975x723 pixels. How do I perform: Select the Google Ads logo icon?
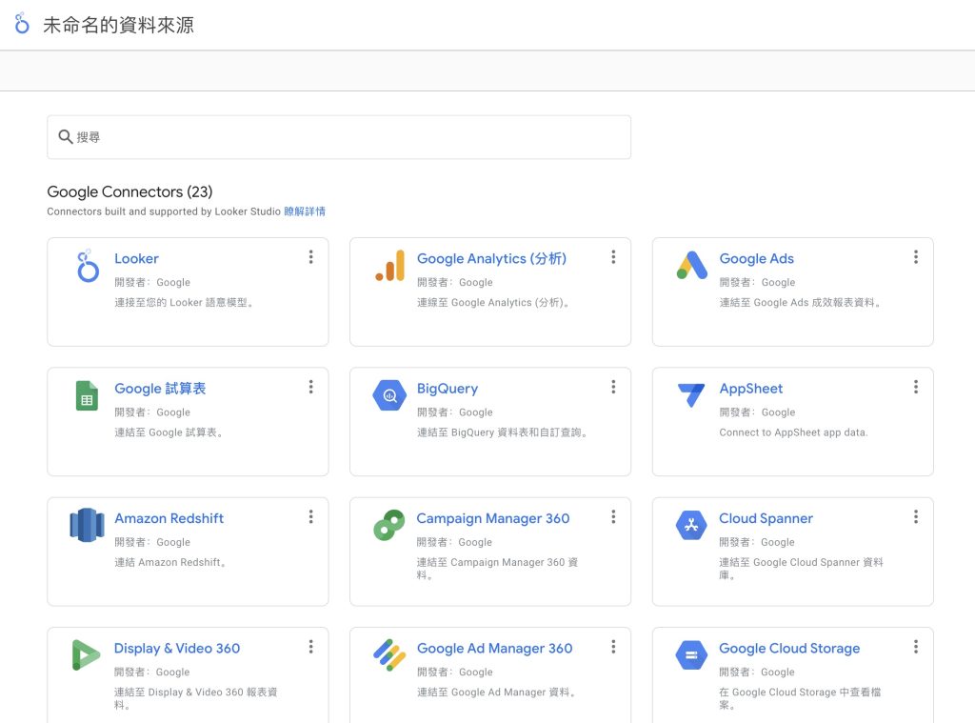pos(692,265)
